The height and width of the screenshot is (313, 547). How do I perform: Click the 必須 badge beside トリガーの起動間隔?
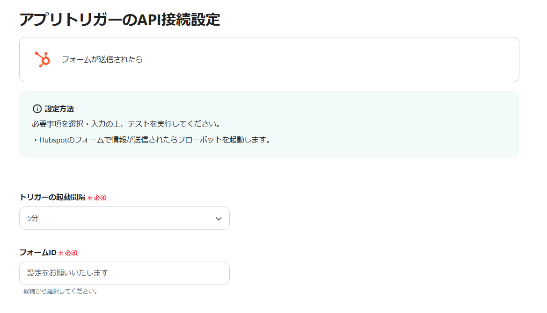click(100, 198)
